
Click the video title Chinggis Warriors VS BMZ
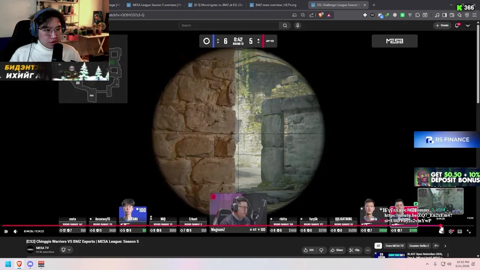point(82,241)
